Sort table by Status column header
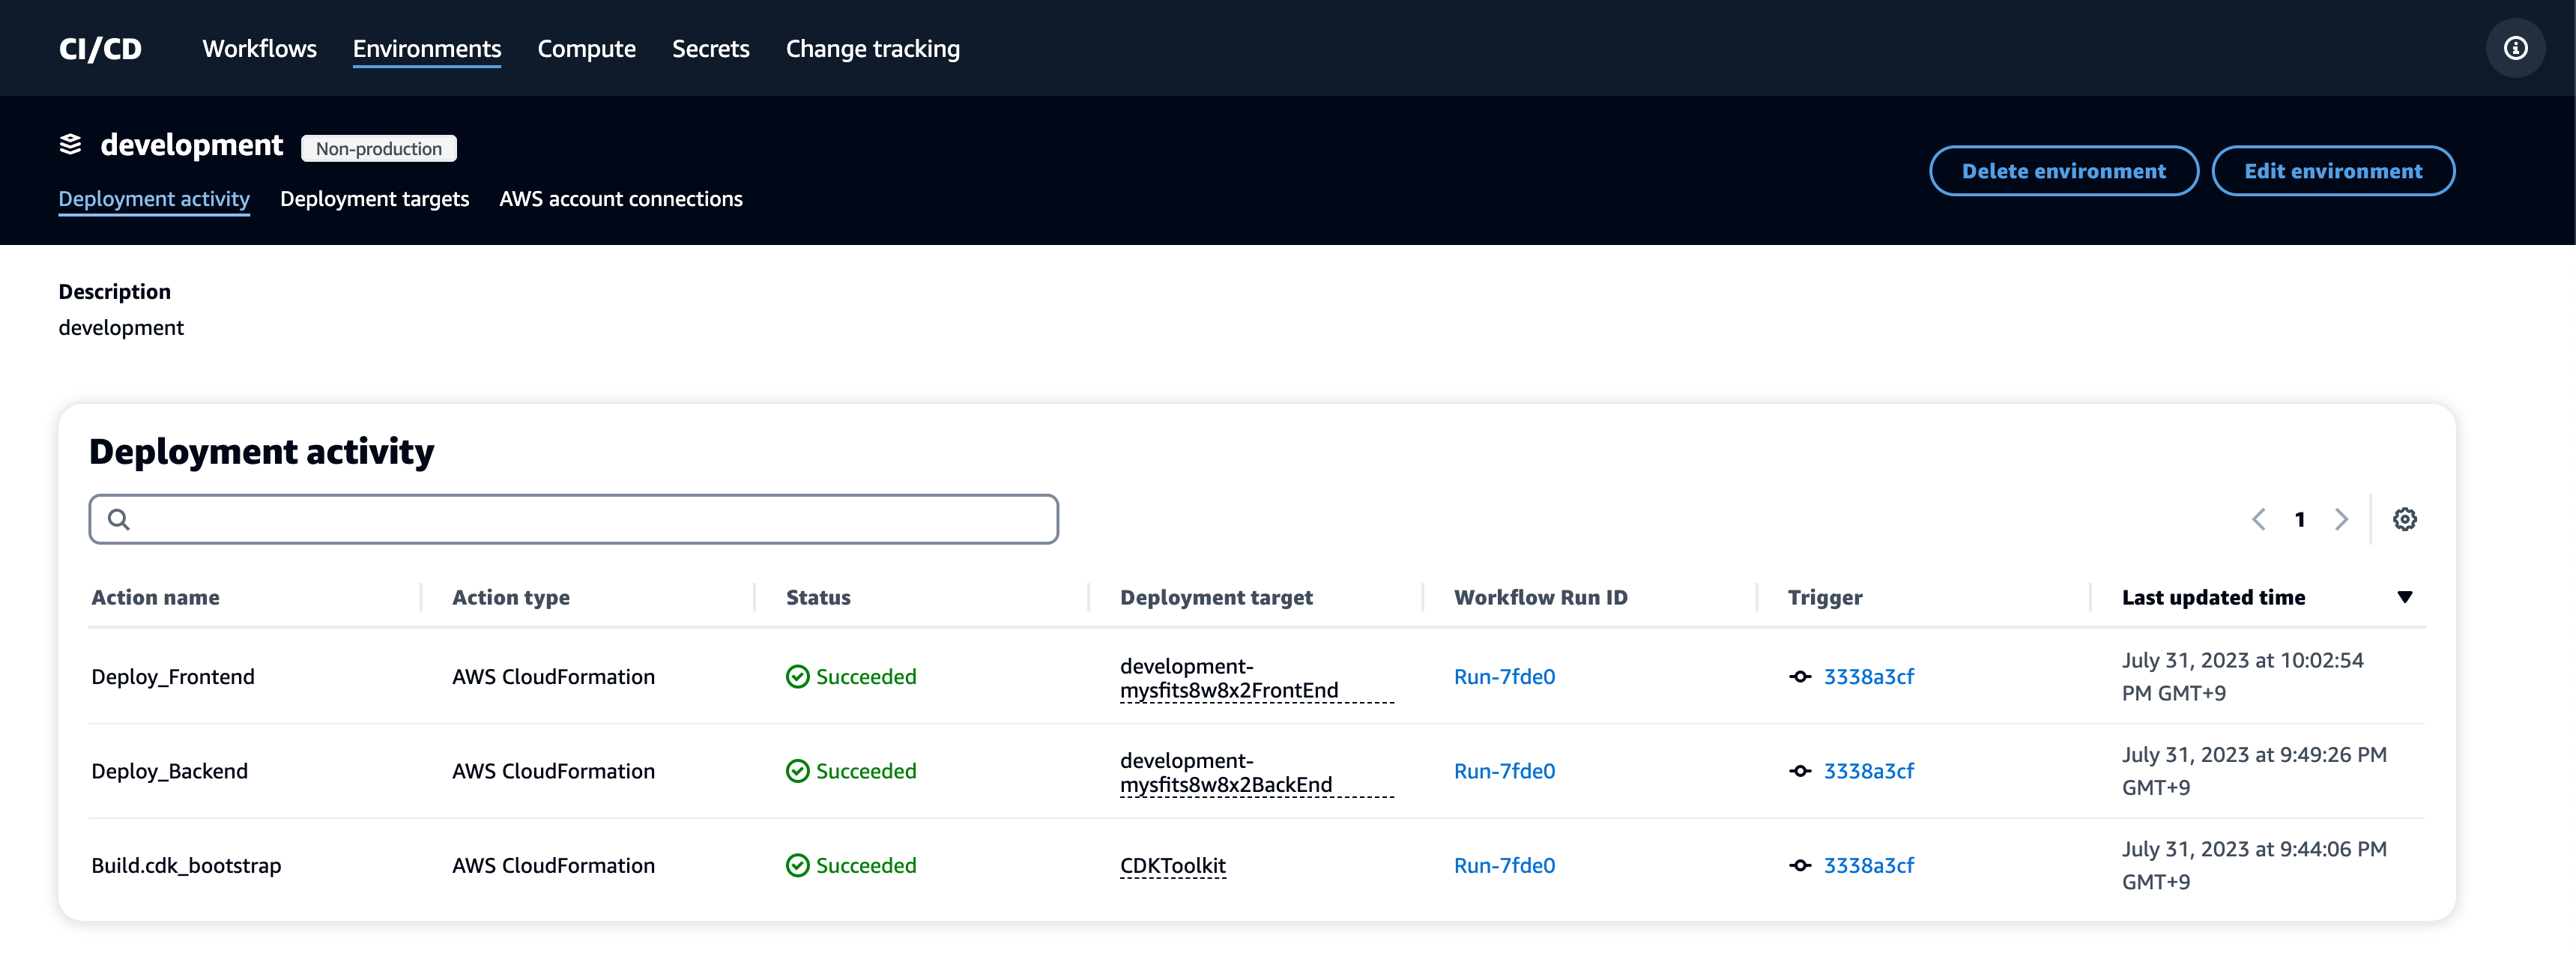Viewport: 2576px width, 962px height. point(817,597)
